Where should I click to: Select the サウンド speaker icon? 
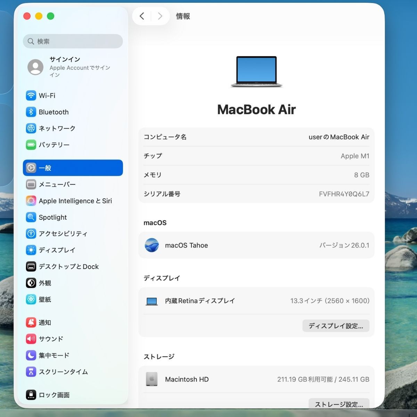[x=31, y=339]
